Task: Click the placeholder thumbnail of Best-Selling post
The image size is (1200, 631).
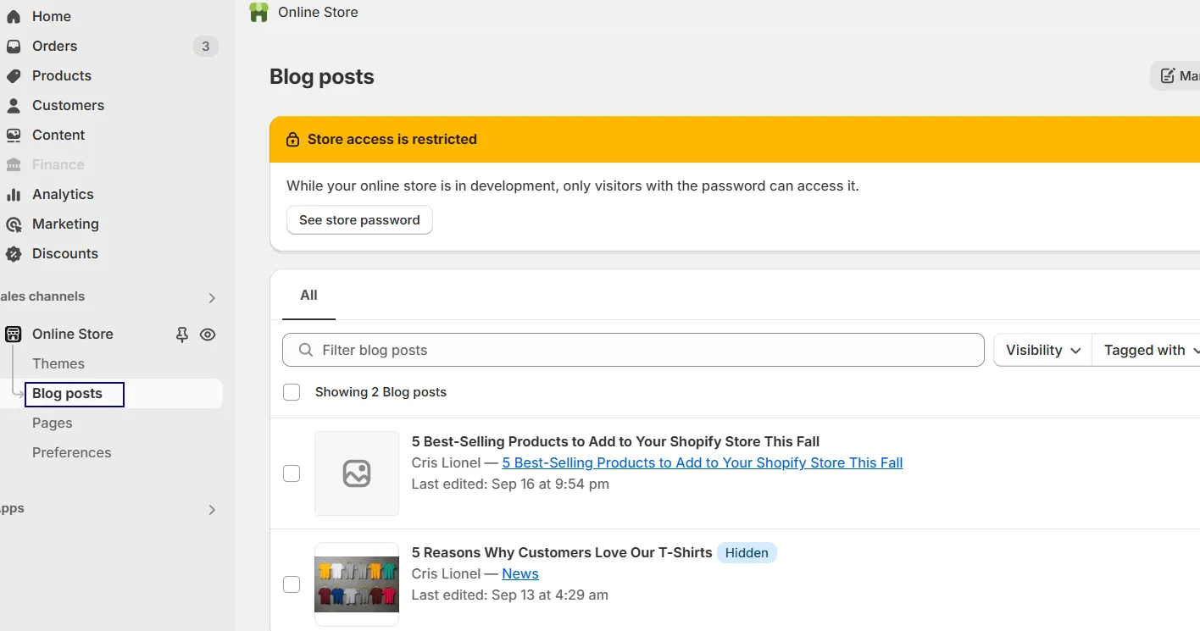Action: 357,473
